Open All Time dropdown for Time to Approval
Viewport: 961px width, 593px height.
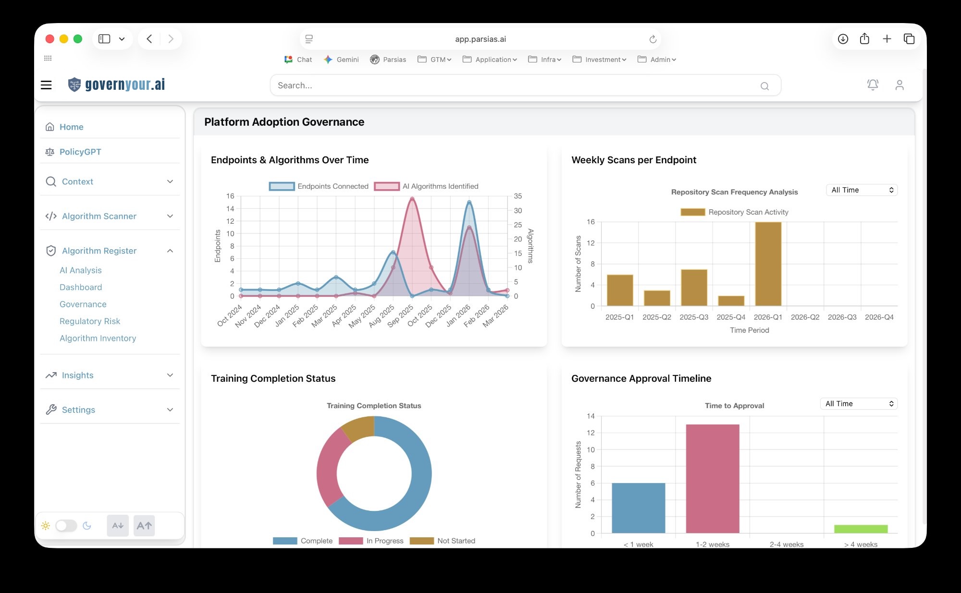pos(858,404)
